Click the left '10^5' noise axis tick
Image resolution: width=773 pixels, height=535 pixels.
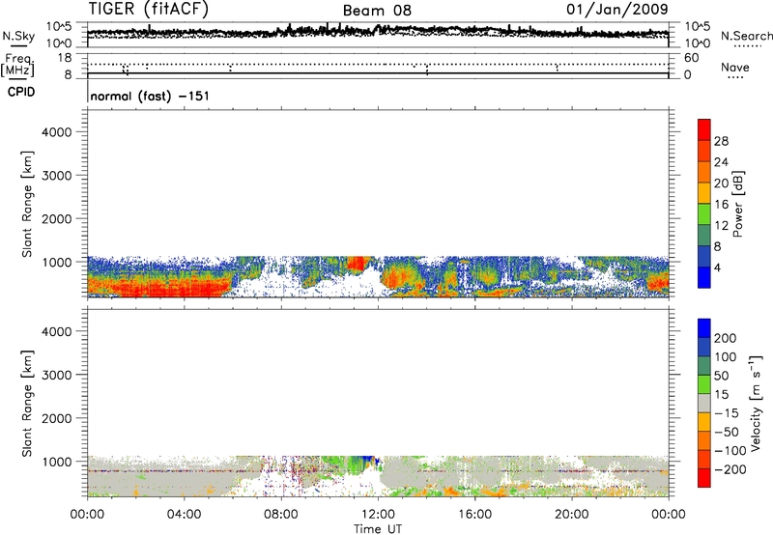pos(59,27)
